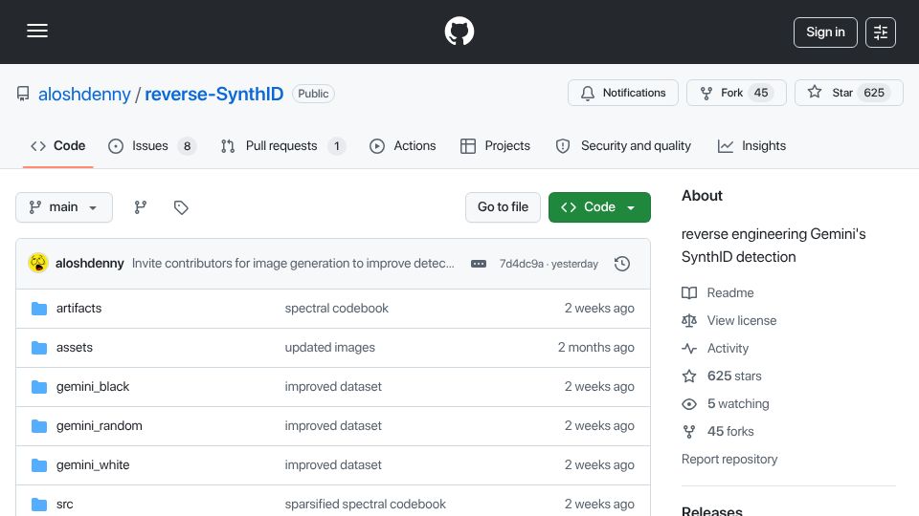
Task: Open the gemini_black folder
Action: (x=93, y=387)
